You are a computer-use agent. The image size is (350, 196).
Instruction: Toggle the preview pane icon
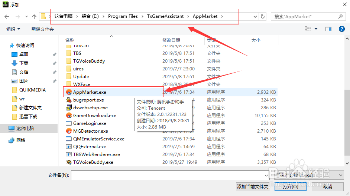(328, 29)
